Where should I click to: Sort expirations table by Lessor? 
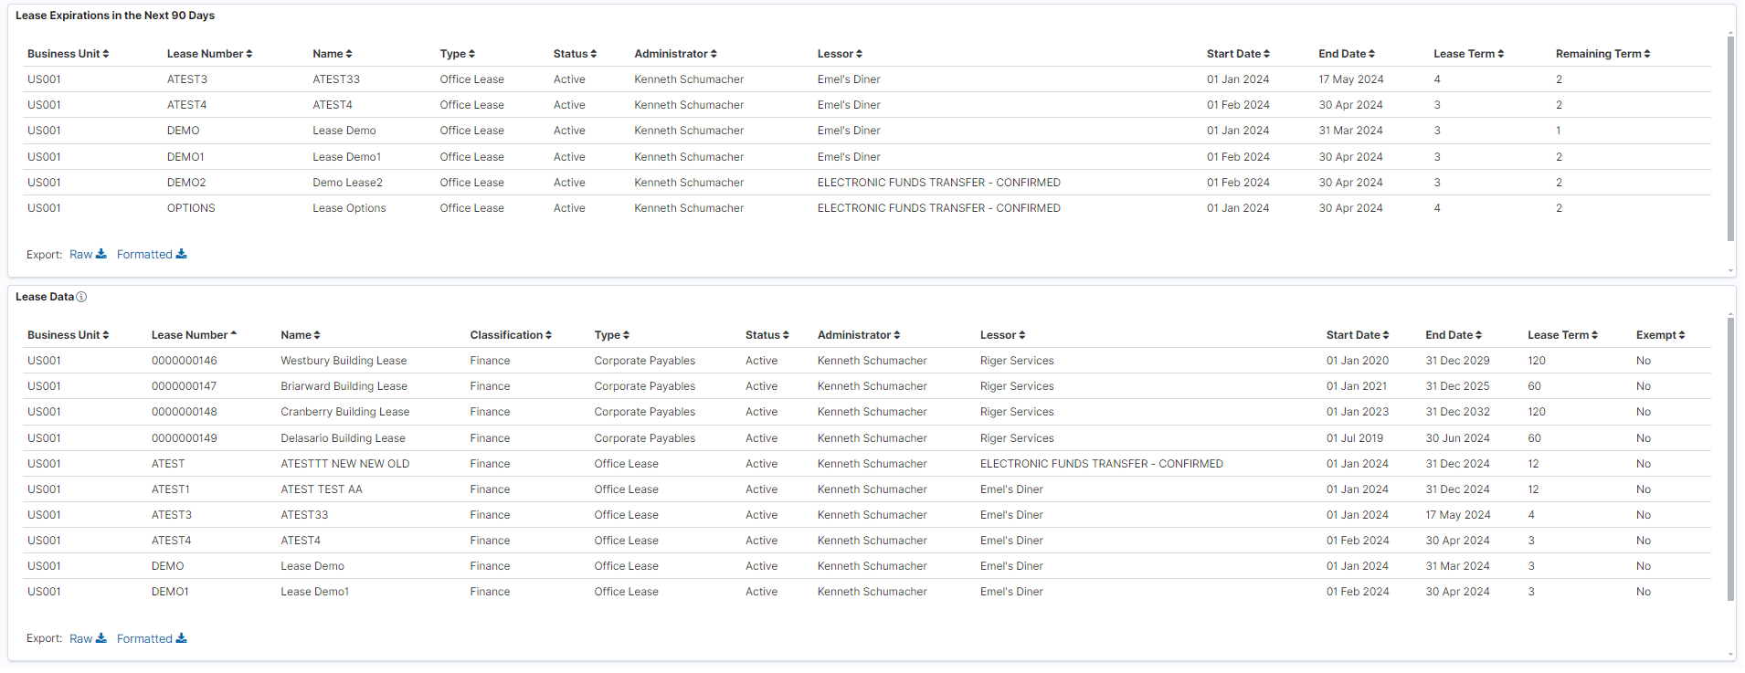(840, 54)
